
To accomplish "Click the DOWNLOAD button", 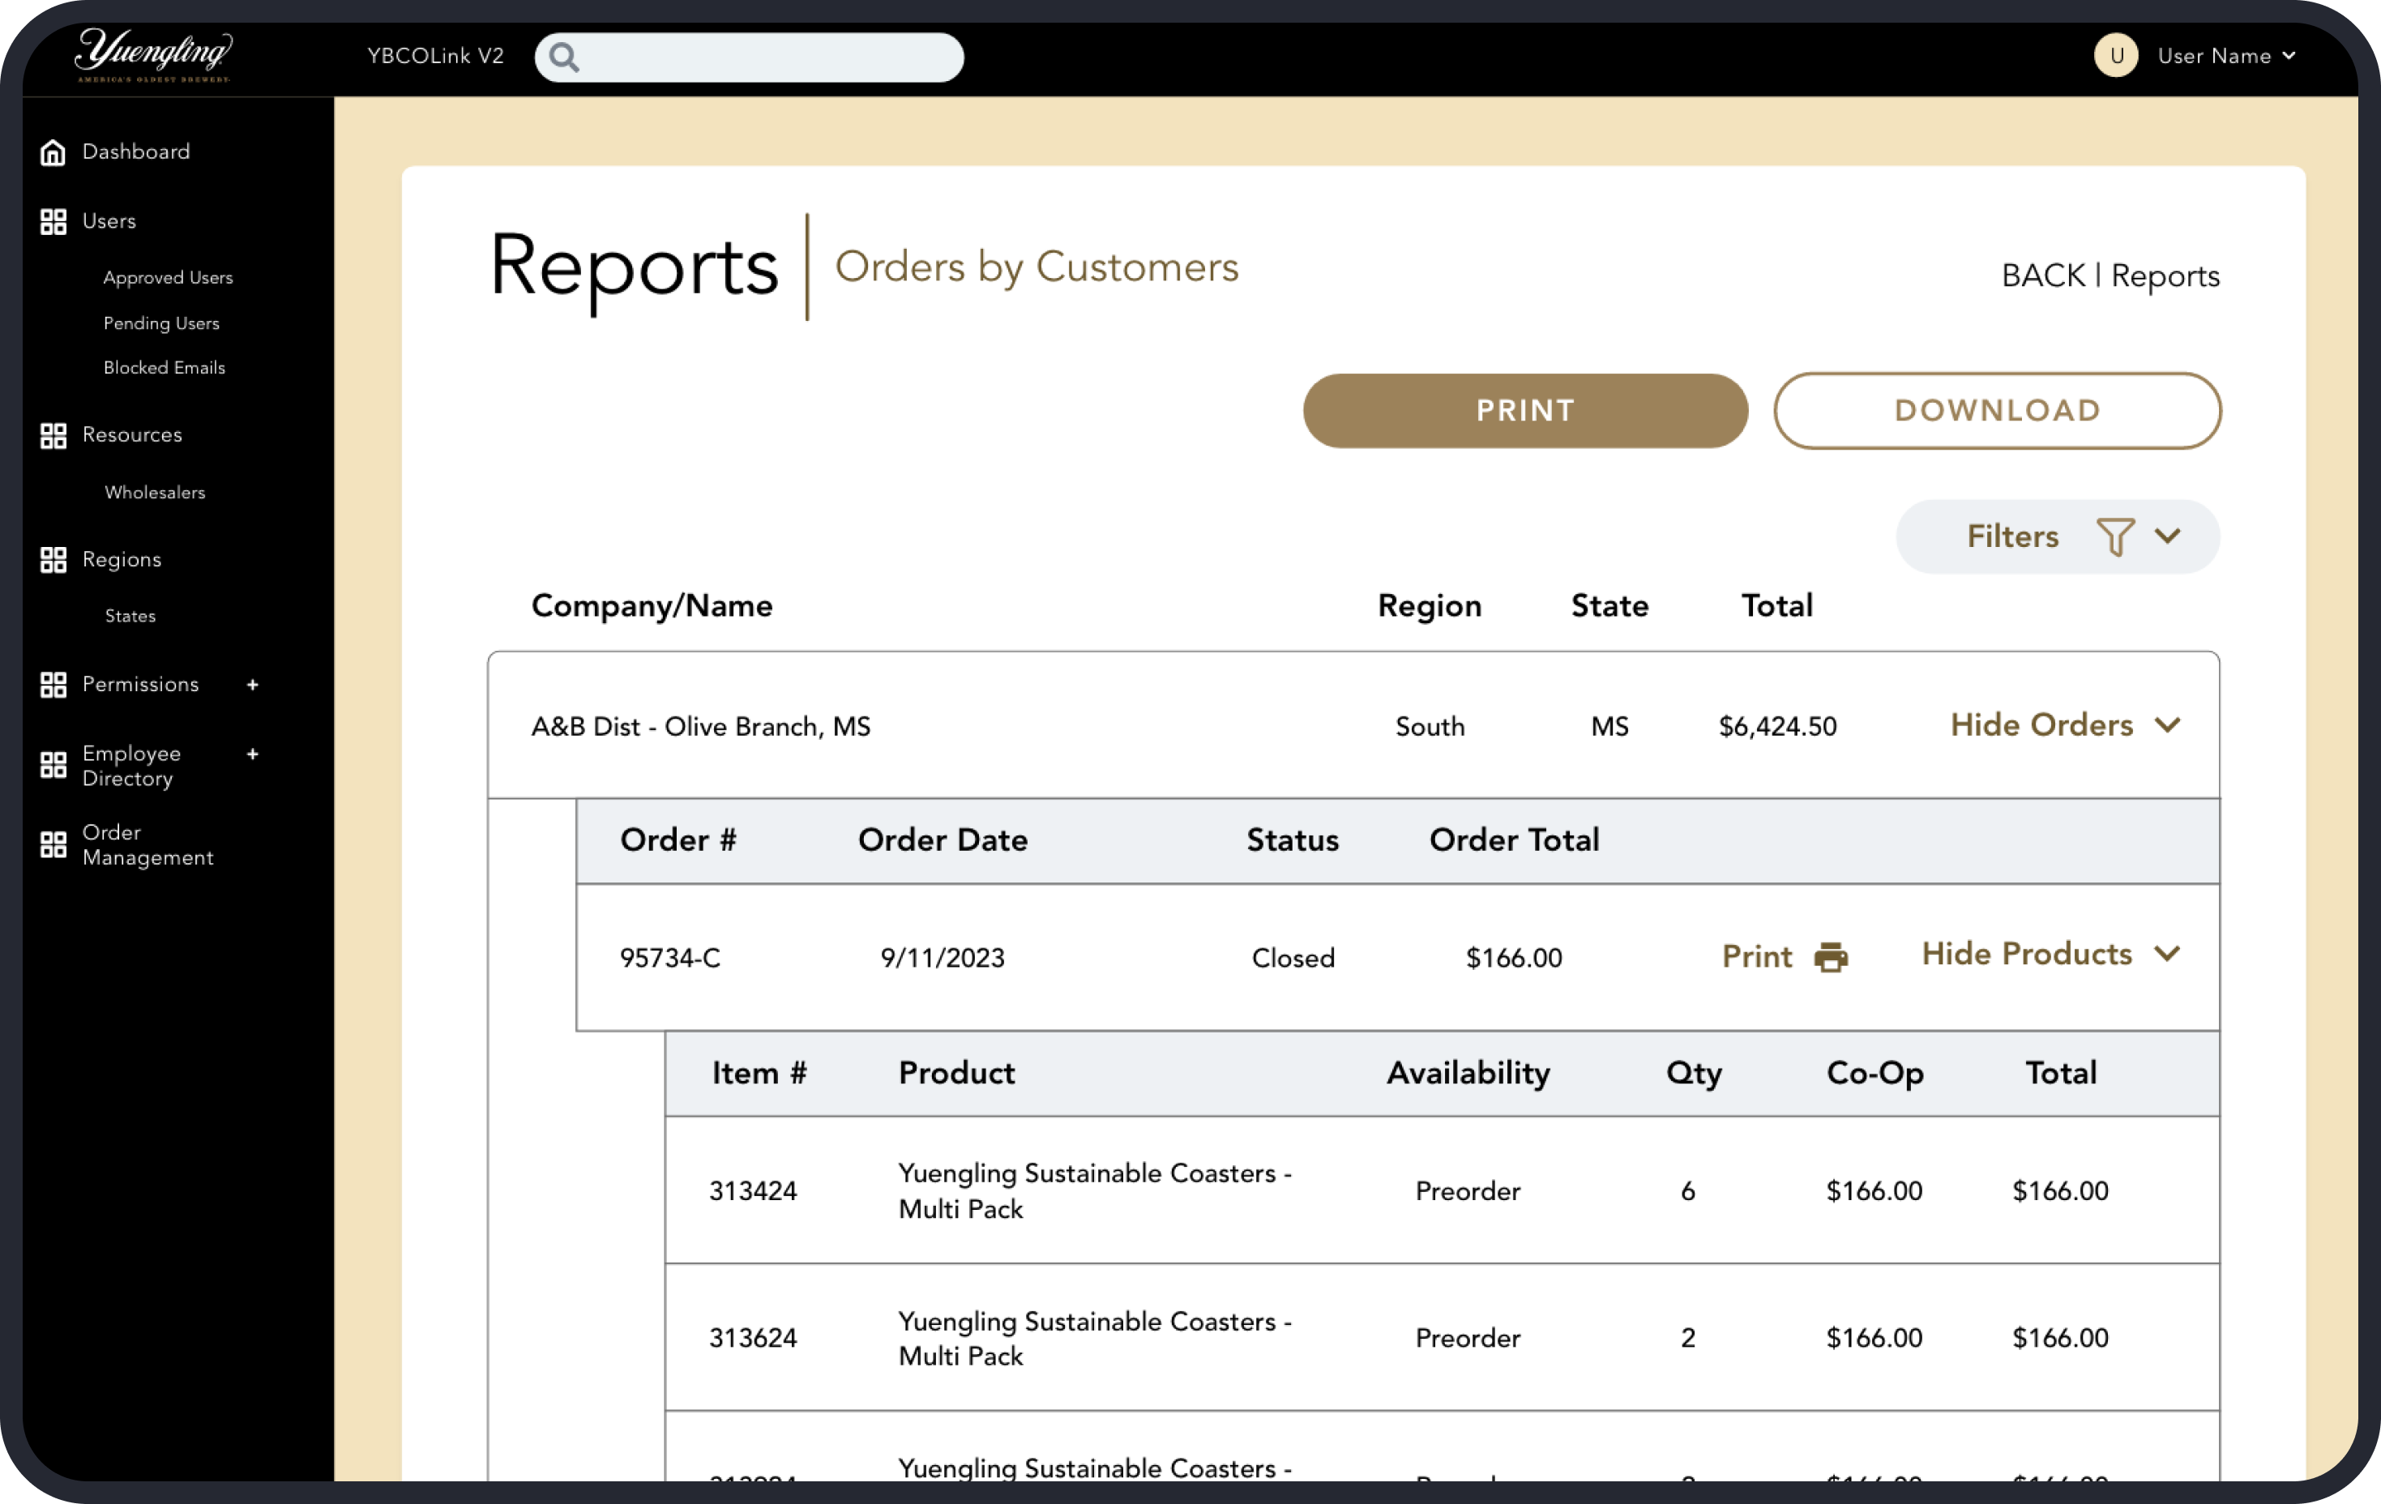I will tap(1996, 410).
